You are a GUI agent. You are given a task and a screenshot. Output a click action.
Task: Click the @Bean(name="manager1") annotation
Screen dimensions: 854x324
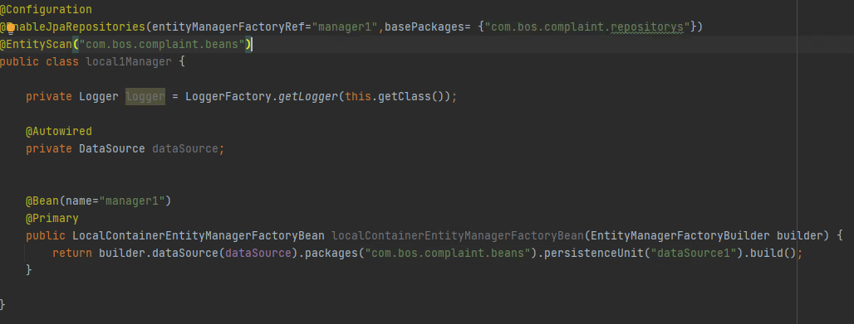99,201
